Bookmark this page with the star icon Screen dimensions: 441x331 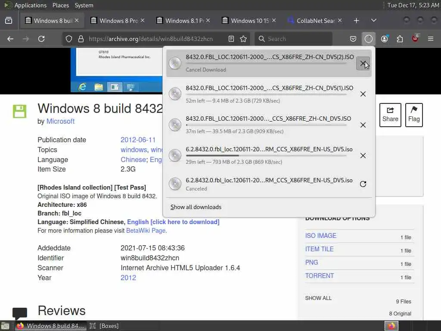click(x=244, y=39)
